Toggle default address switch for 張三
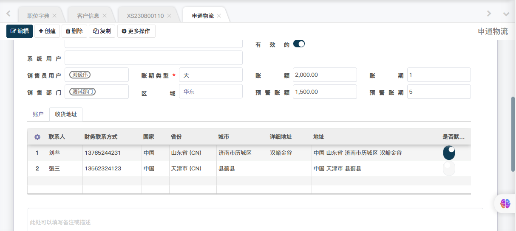 point(449,168)
